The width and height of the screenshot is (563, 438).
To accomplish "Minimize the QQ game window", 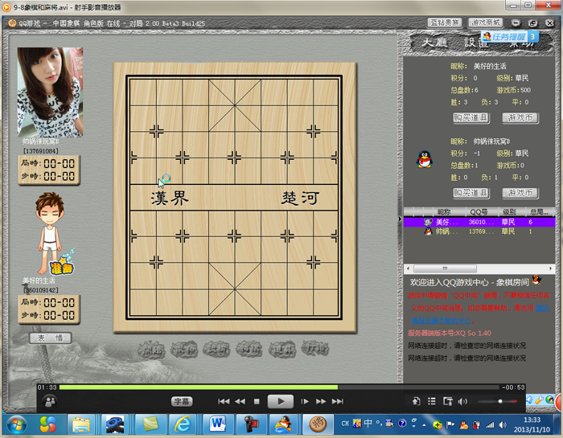I will (516, 23).
